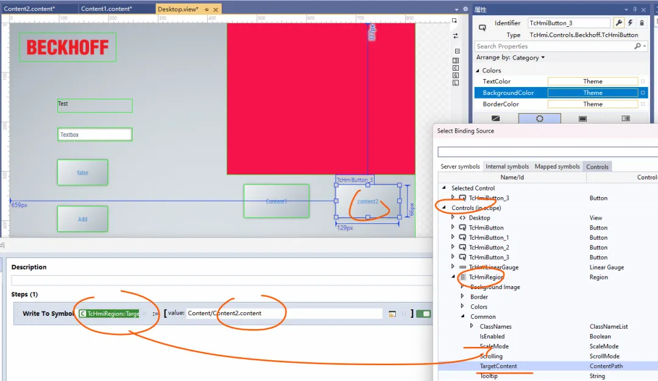This screenshot has height=381, width=658.
Task: Click the swap arrows icon beside designer
Action: [x=456, y=36]
